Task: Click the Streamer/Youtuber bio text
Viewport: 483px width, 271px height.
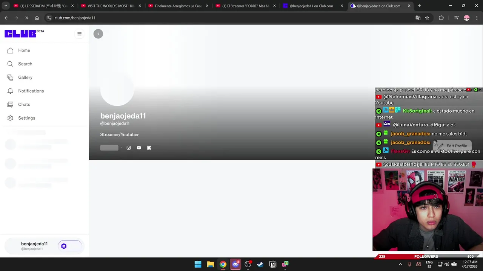Action: pos(119,135)
